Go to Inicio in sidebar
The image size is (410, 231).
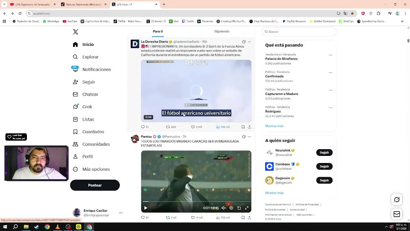(83, 45)
